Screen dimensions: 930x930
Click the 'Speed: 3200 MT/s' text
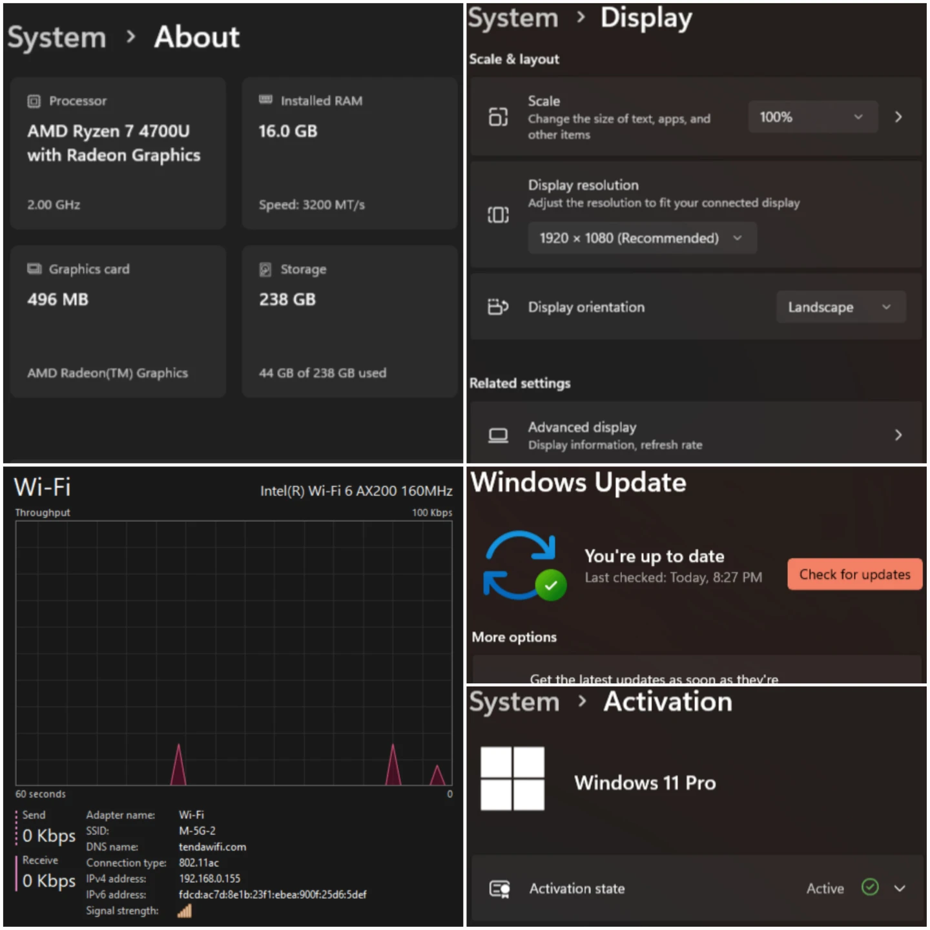point(312,205)
